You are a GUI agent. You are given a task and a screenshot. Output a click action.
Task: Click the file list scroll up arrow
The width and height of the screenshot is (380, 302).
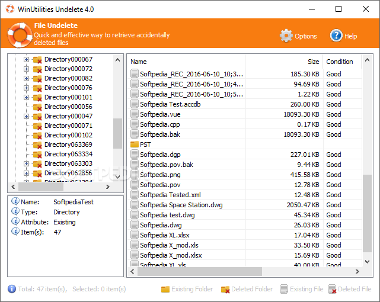[x=367, y=60]
